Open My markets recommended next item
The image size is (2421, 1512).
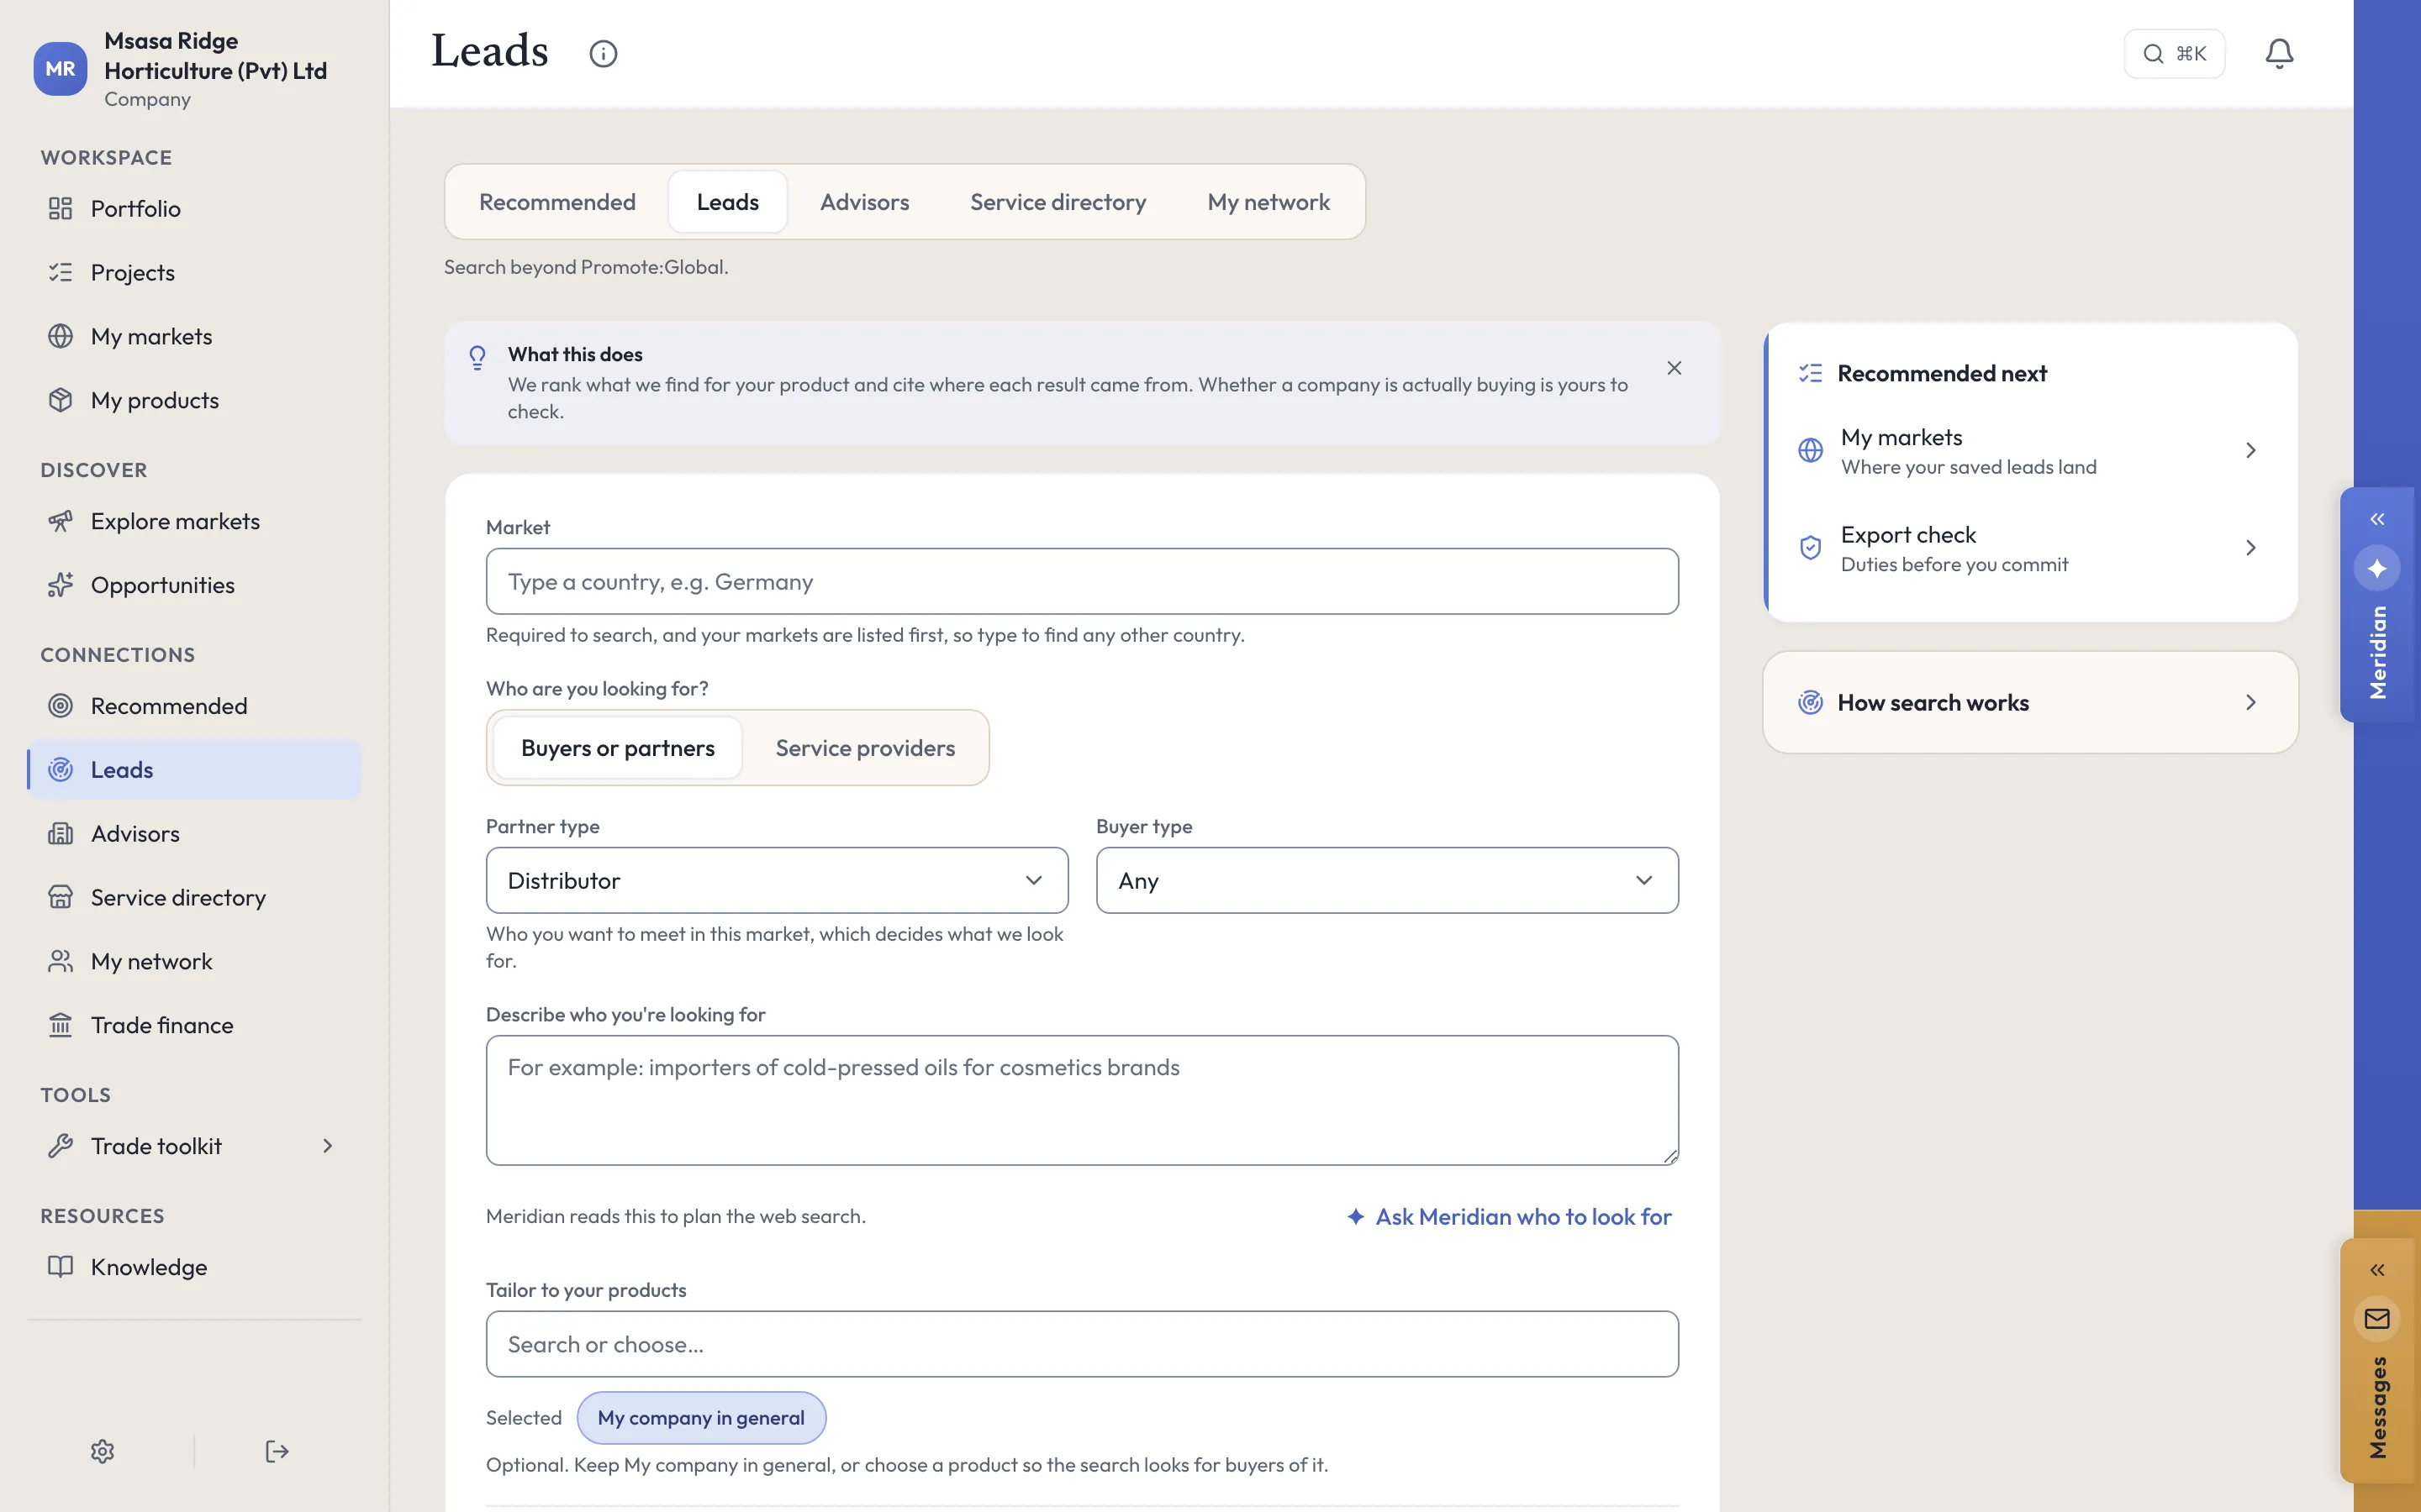(x=2030, y=451)
